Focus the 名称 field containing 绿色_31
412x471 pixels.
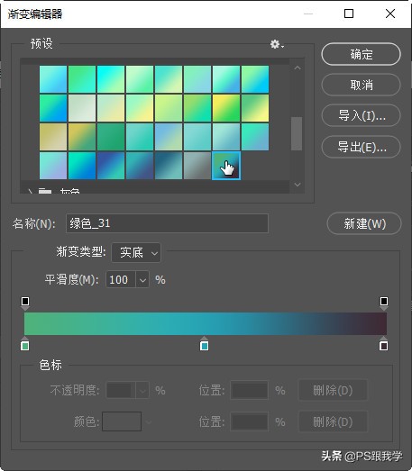pos(167,223)
